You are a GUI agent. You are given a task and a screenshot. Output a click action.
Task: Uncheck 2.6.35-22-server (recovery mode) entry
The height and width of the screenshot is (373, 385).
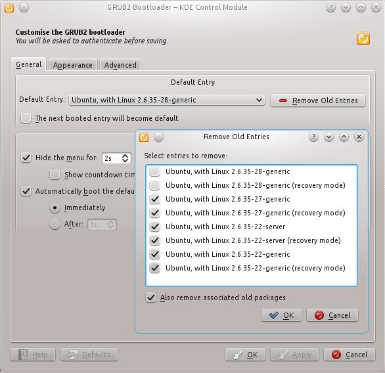(x=154, y=240)
